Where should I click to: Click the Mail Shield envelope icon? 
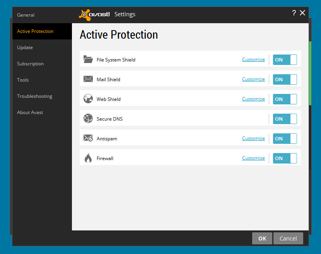click(x=88, y=79)
